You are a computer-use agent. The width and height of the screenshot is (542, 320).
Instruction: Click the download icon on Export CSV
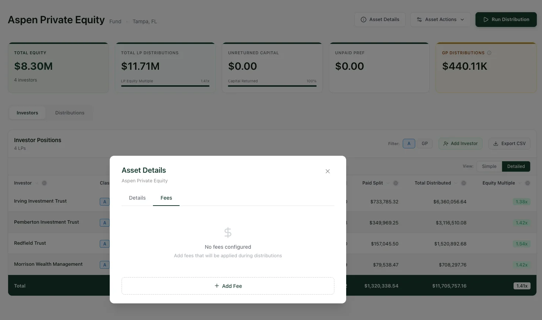pyautogui.click(x=495, y=143)
